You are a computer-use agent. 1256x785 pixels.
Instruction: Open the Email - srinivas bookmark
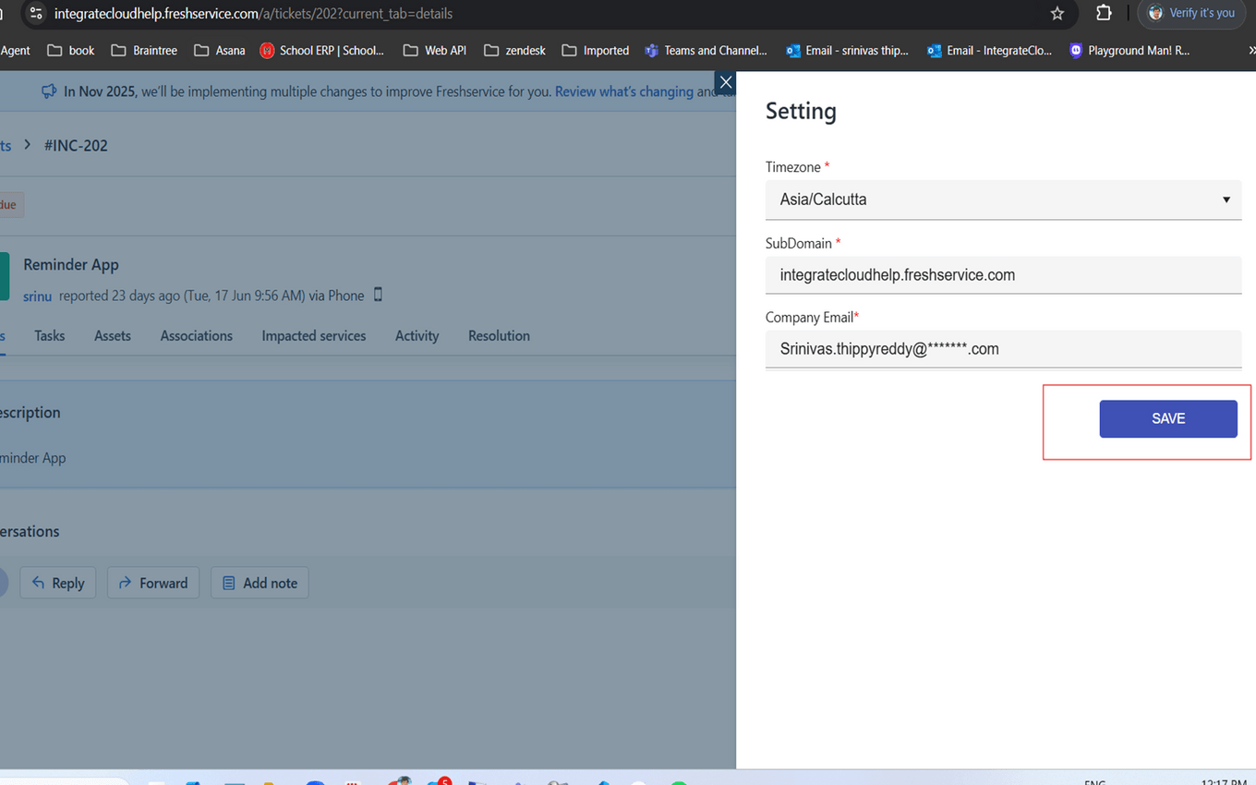click(847, 51)
